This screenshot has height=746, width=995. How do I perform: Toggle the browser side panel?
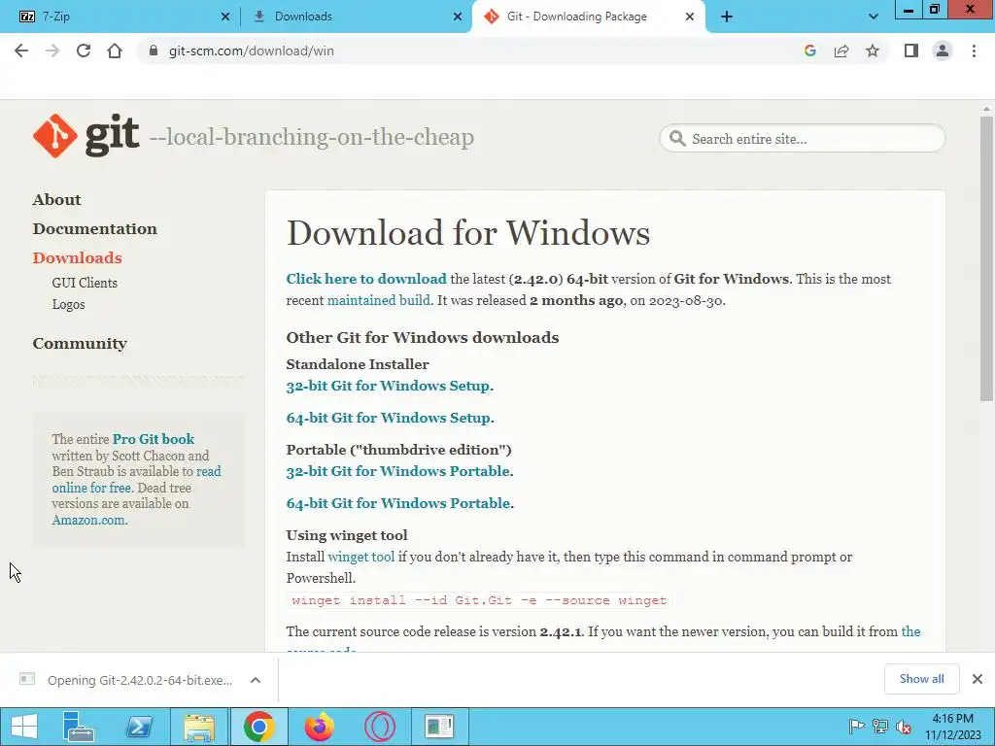pos(911,51)
